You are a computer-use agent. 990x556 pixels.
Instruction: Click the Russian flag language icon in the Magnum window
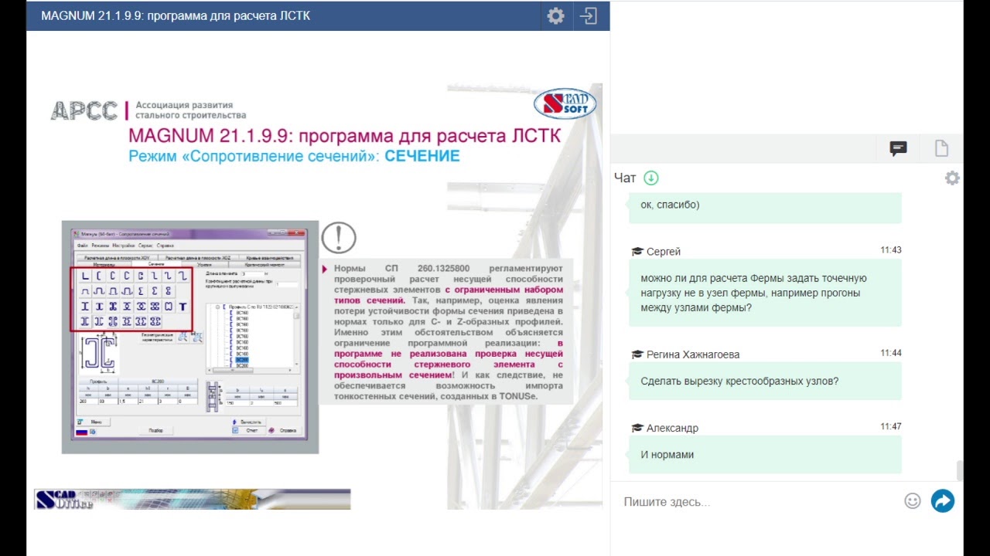pos(81,432)
